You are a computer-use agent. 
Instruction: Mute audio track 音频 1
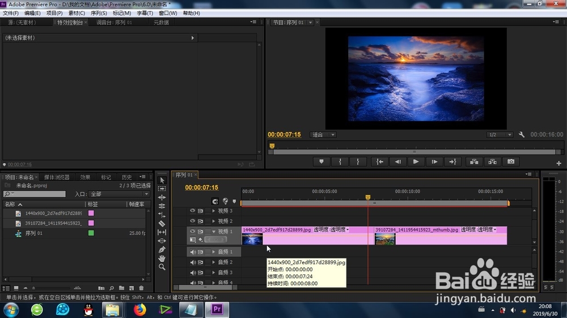click(193, 252)
